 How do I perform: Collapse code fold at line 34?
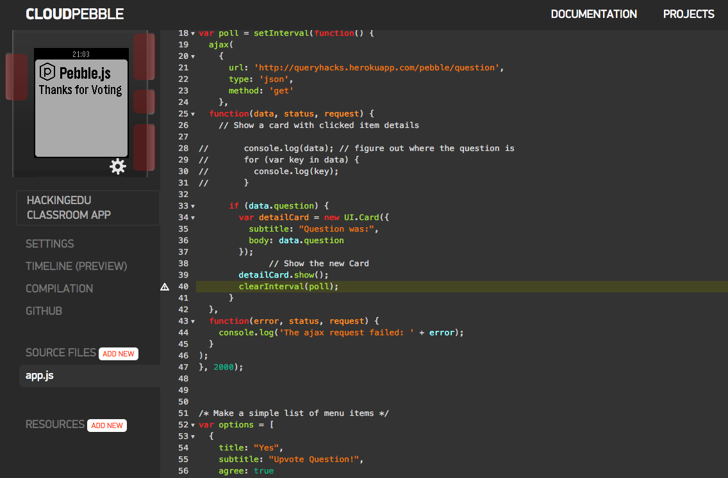(193, 218)
